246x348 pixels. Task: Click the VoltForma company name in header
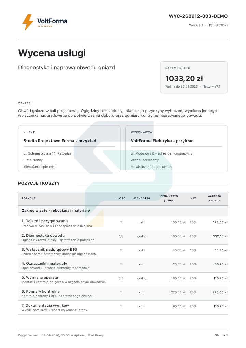coord(52,21)
